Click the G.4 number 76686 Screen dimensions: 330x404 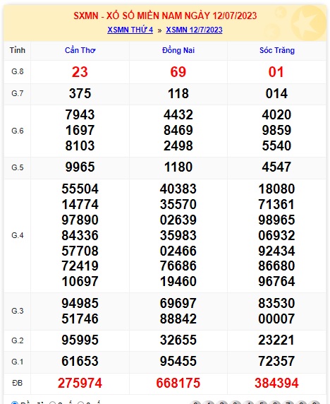coord(178,266)
